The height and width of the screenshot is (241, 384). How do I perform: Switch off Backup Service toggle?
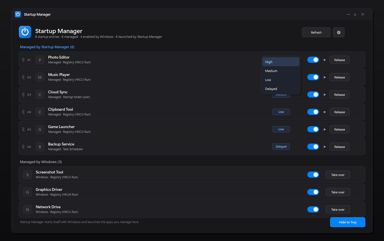click(313, 147)
